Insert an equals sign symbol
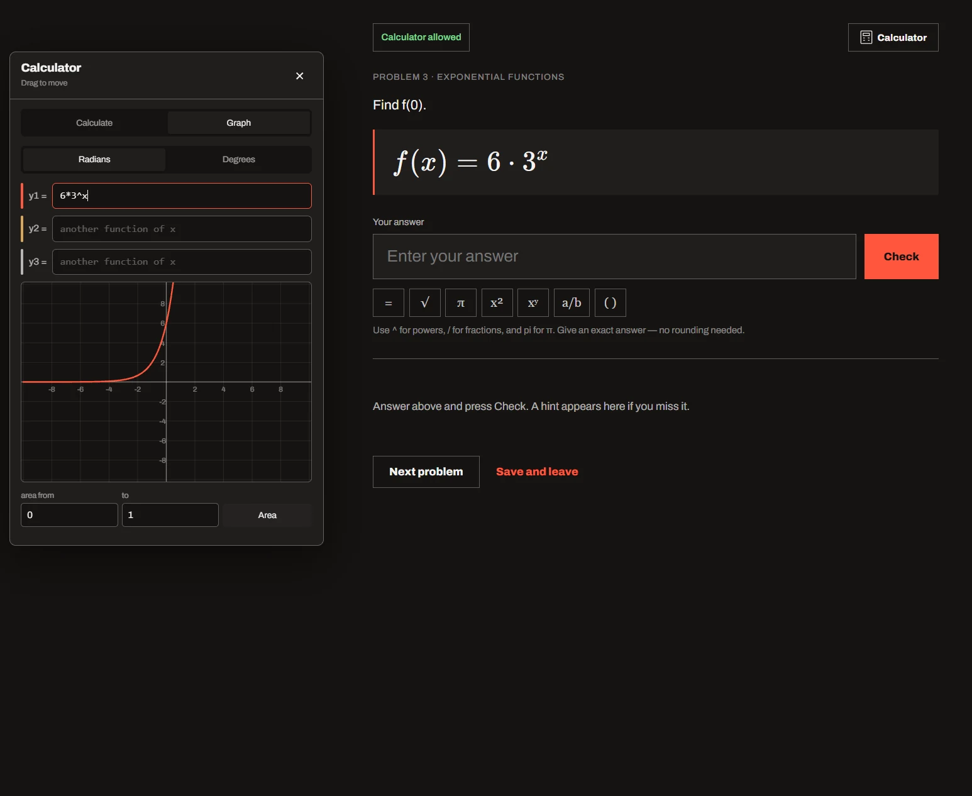Image resolution: width=972 pixels, height=796 pixels. click(x=389, y=302)
